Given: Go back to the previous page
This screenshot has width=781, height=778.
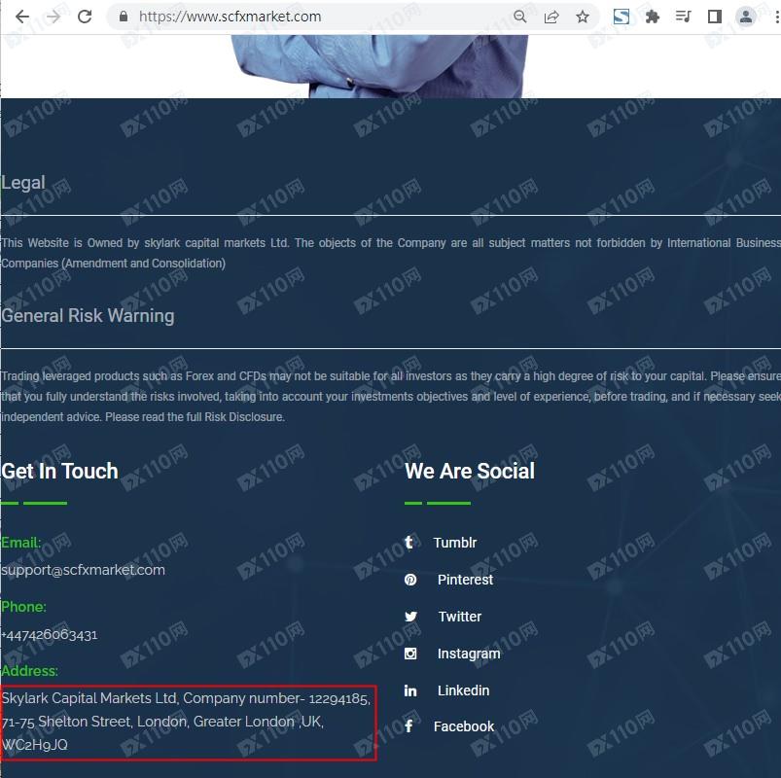Looking at the screenshot, I should [x=22, y=17].
